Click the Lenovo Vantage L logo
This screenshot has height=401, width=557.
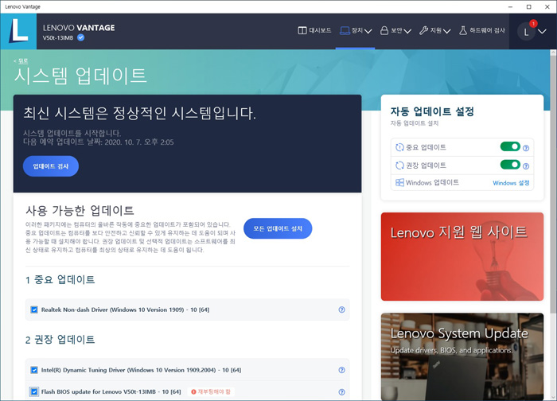19,32
